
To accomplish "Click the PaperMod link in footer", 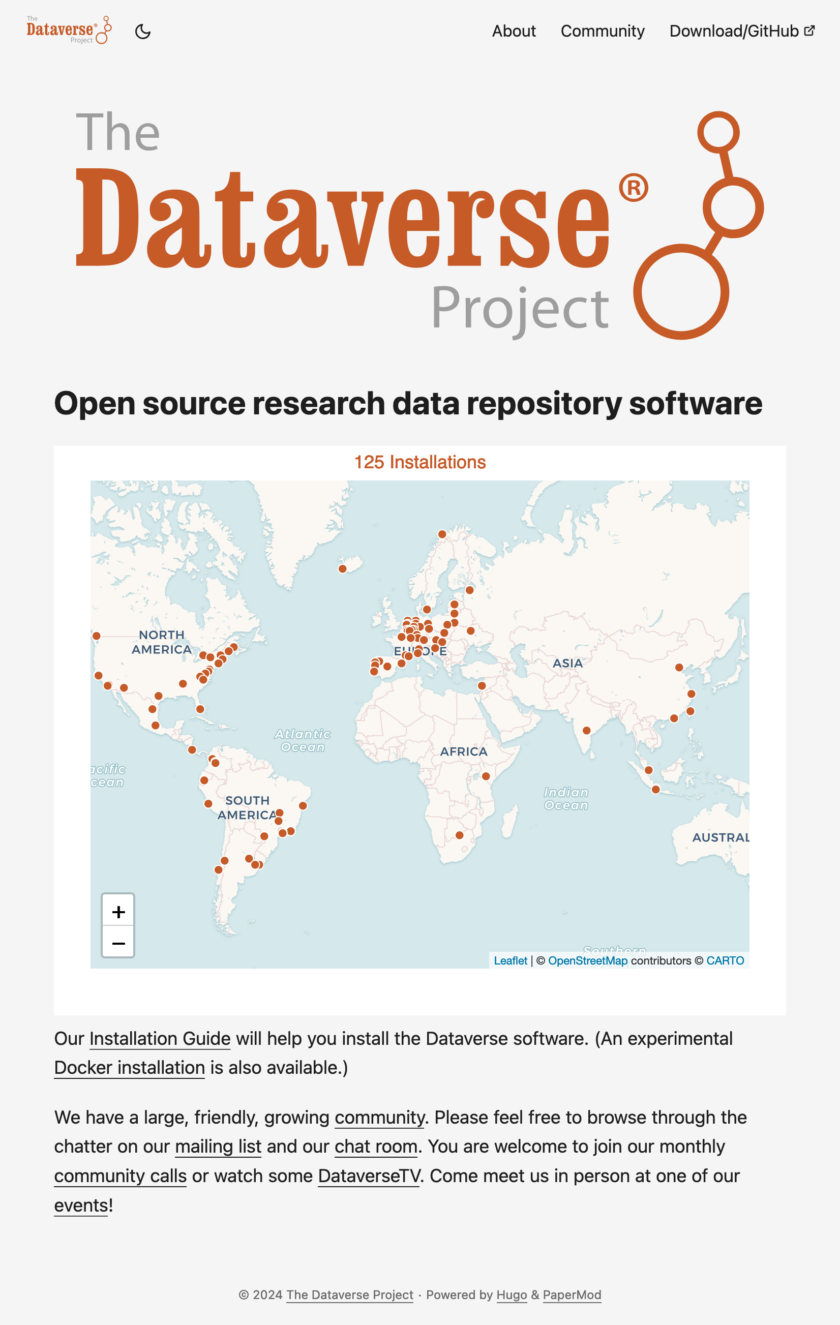I will pyautogui.click(x=572, y=1294).
